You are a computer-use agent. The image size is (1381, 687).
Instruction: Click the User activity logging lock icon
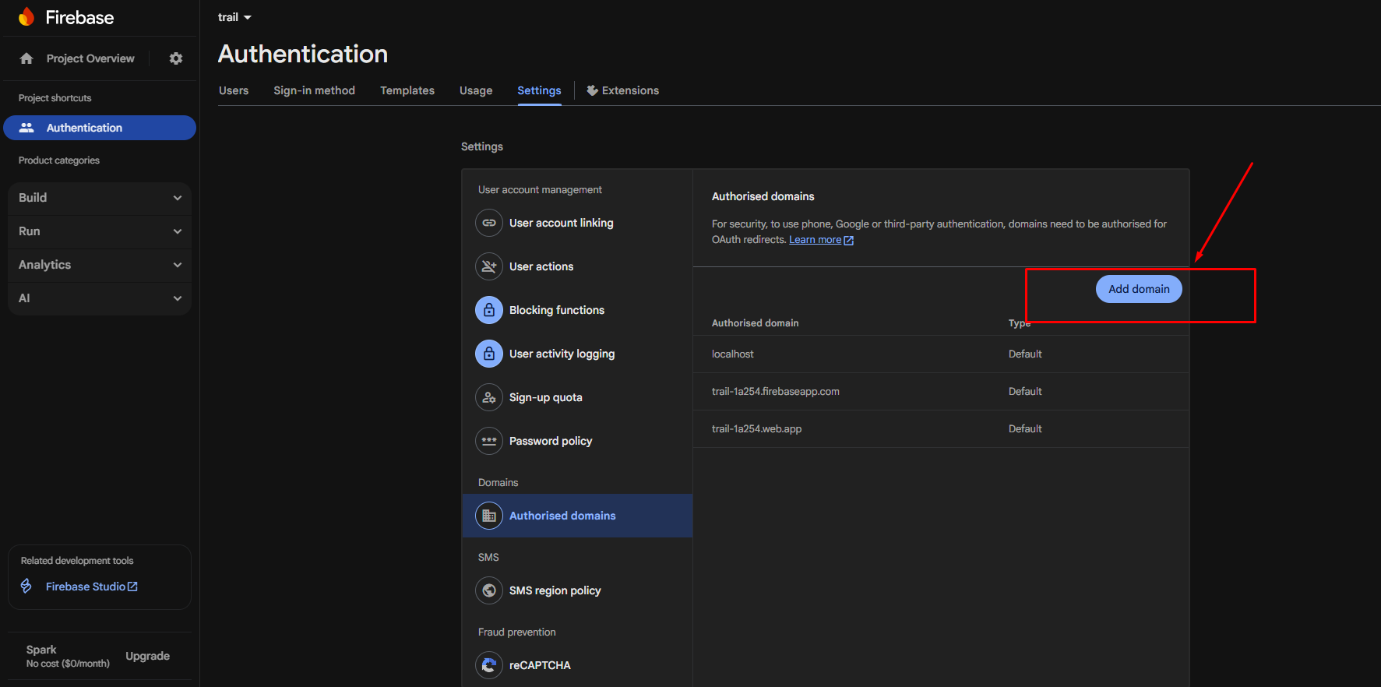pyautogui.click(x=489, y=354)
